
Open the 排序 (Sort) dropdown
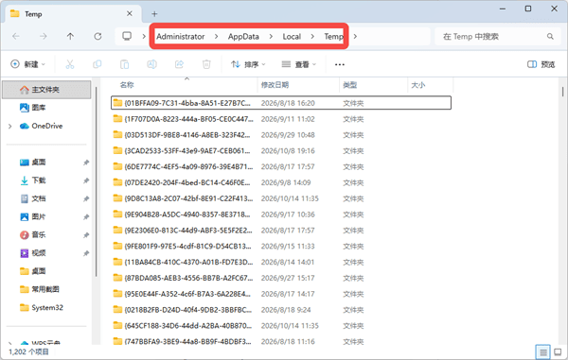pyautogui.click(x=248, y=64)
